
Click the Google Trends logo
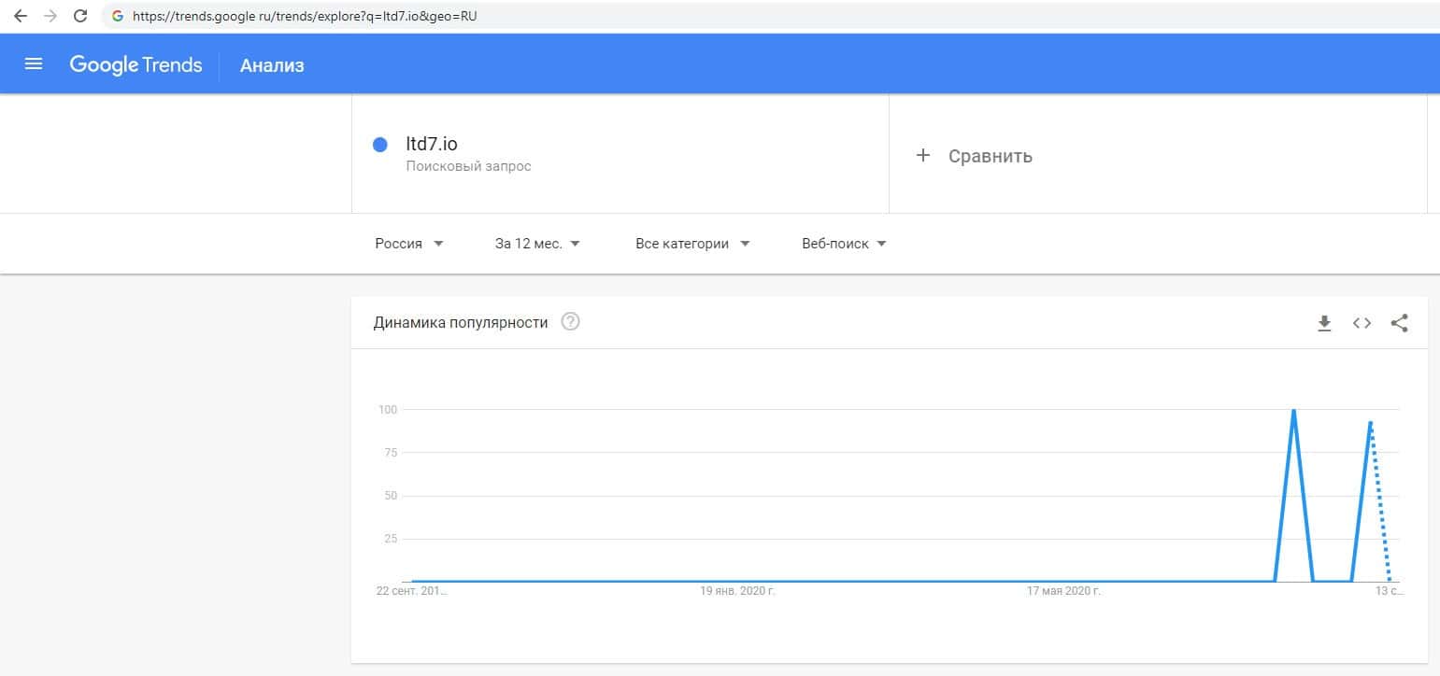tap(135, 64)
